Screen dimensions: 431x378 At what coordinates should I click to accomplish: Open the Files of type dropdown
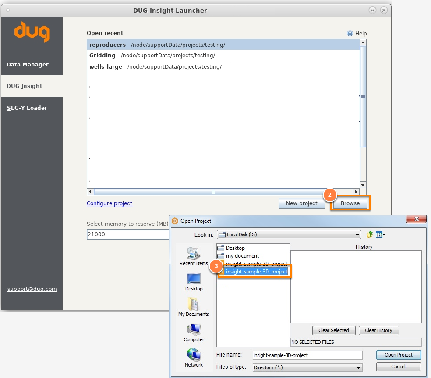358,367
